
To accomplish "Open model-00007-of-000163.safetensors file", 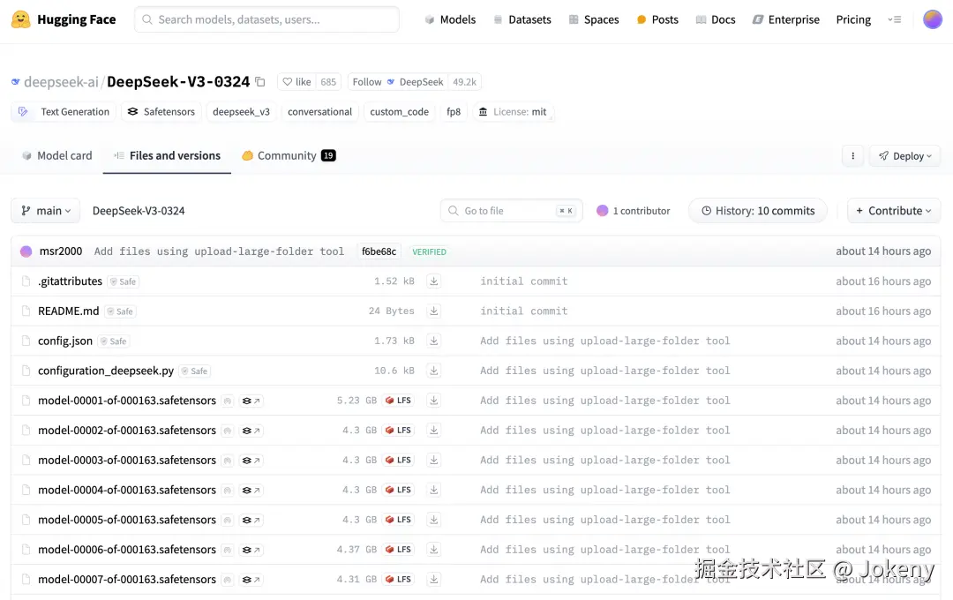I will [127, 580].
